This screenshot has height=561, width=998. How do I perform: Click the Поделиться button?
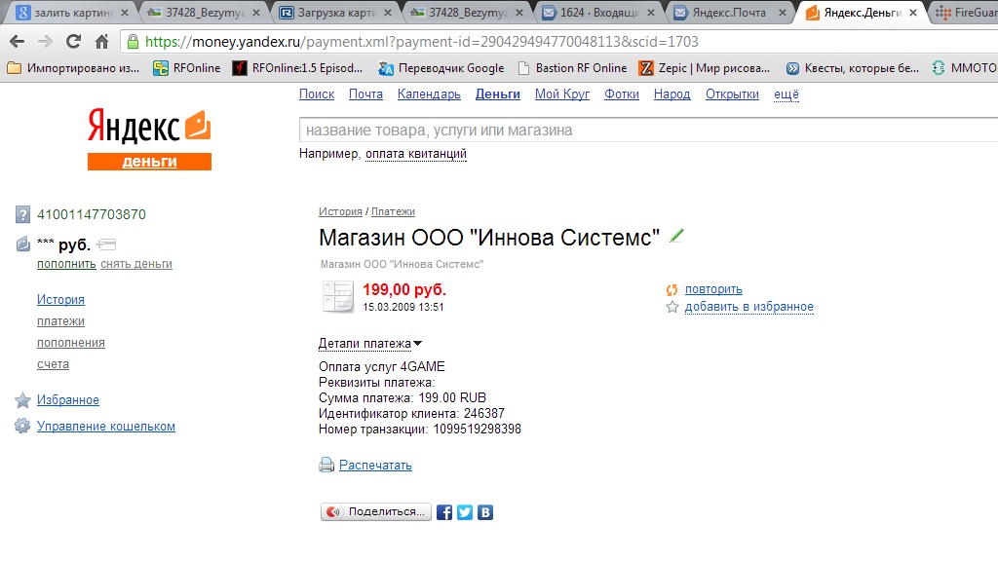376,512
